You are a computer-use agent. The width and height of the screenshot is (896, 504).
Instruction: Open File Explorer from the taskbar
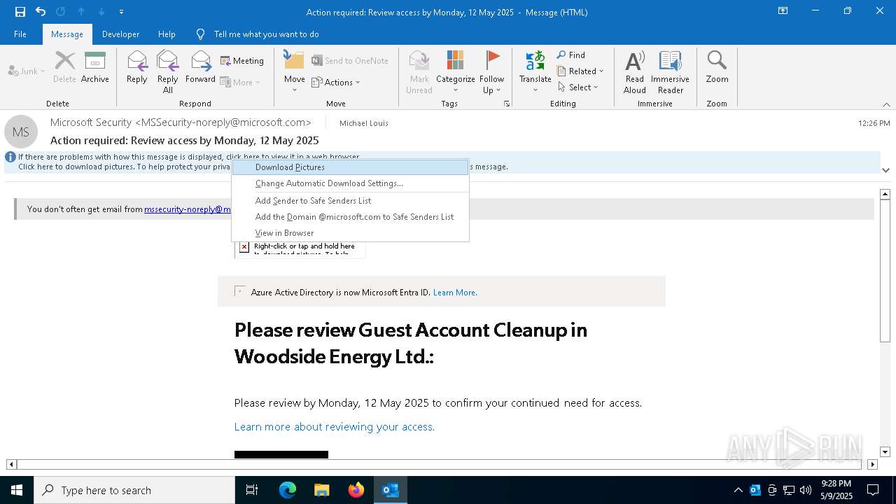coord(322,490)
